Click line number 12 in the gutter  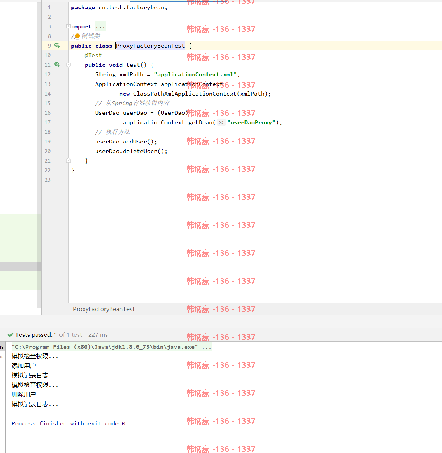[48, 74]
